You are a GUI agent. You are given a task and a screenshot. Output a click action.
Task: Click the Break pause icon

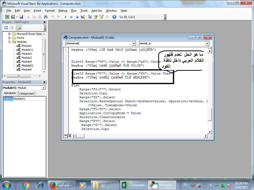pyautogui.click(x=71, y=17)
